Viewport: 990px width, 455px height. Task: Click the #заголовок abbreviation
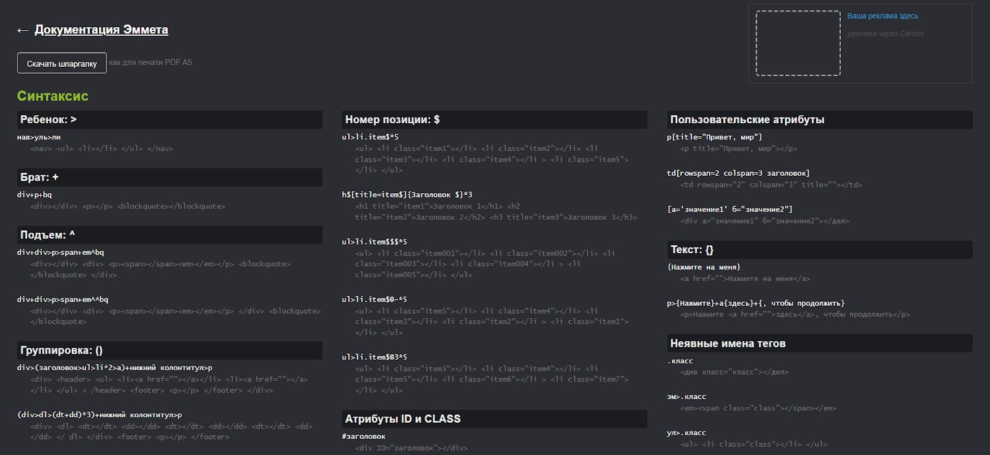pos(364,436)
